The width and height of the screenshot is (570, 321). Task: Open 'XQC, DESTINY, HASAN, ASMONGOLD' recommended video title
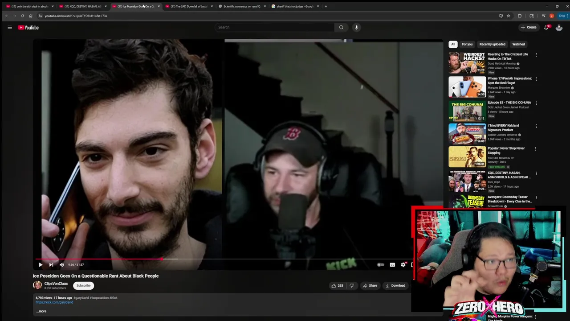pyautogui.click(x=509, y=175)
